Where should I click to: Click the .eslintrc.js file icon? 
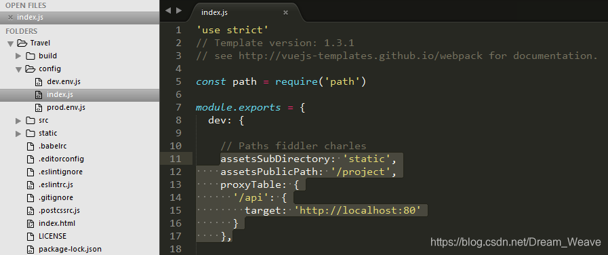(x=31, y=184)
